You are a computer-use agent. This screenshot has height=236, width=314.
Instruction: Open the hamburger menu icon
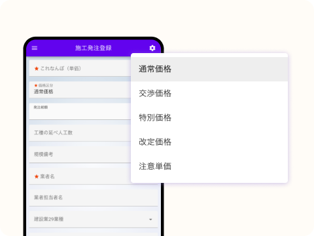(x=35, y=48)
